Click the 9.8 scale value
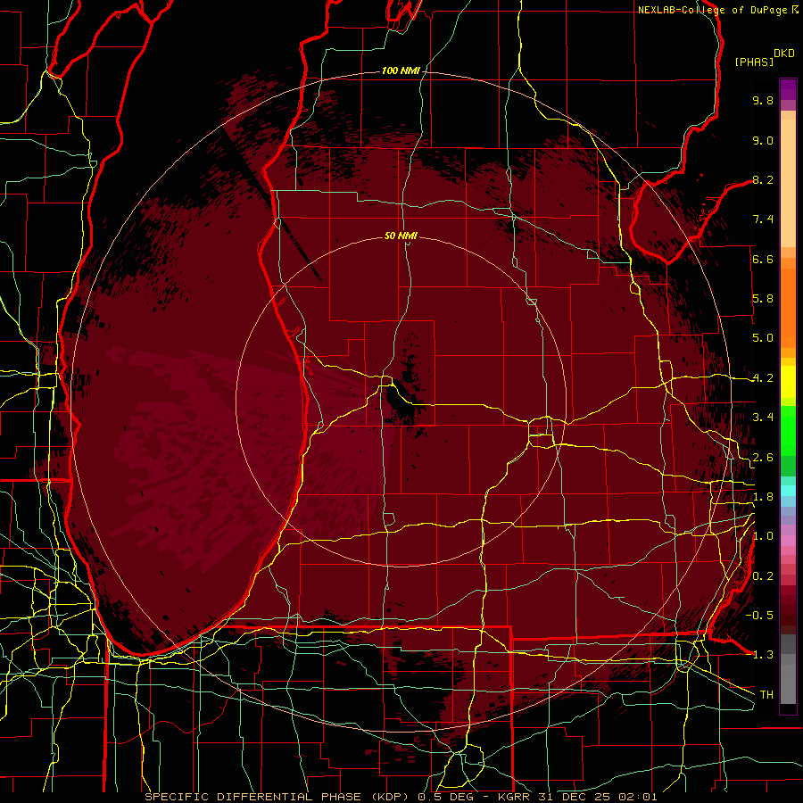This screenshot has width=803, height=803. coord(763,100)
